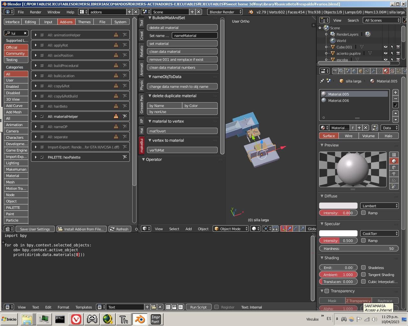This screenshot has height=326, width=408.
Task: Open the Lambert diffuse shader dropdown
Action: [379, 206]
